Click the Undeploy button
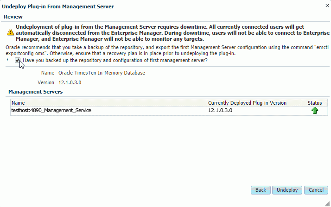 click(x=287, y=190)
